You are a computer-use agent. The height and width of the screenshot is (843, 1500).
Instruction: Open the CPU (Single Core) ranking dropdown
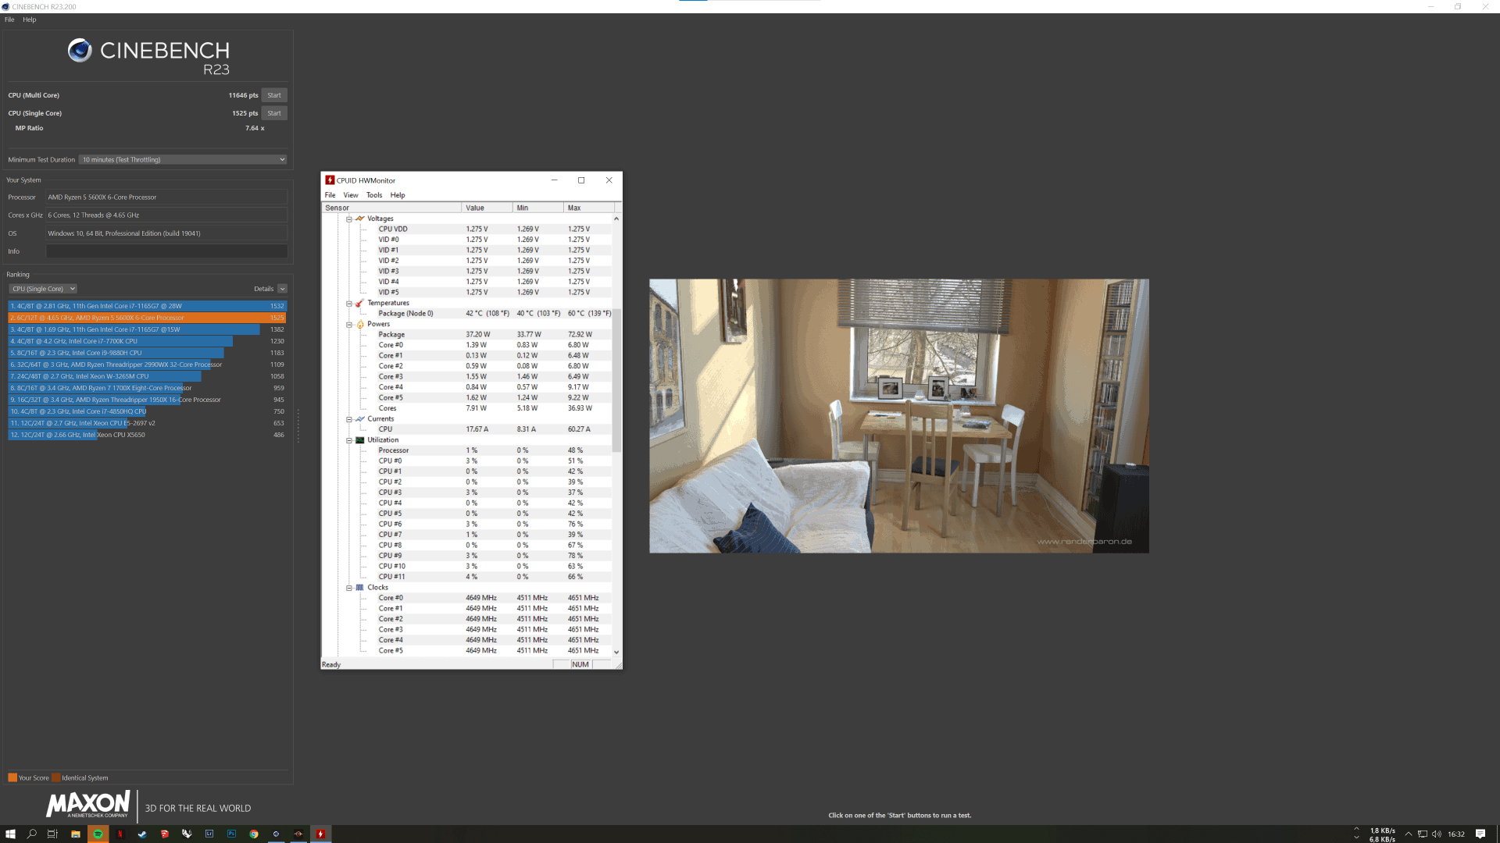[43, 289]
